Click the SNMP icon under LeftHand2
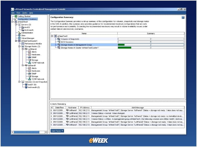 pos(30,57)
